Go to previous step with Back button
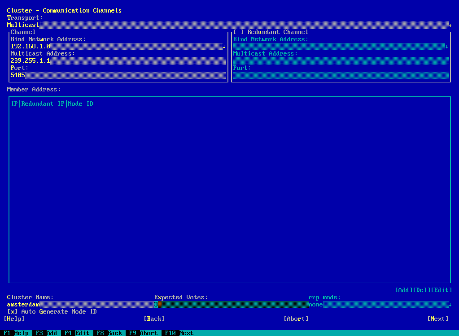The height and width of the screenshot is (336, 459). coord(154,319)
